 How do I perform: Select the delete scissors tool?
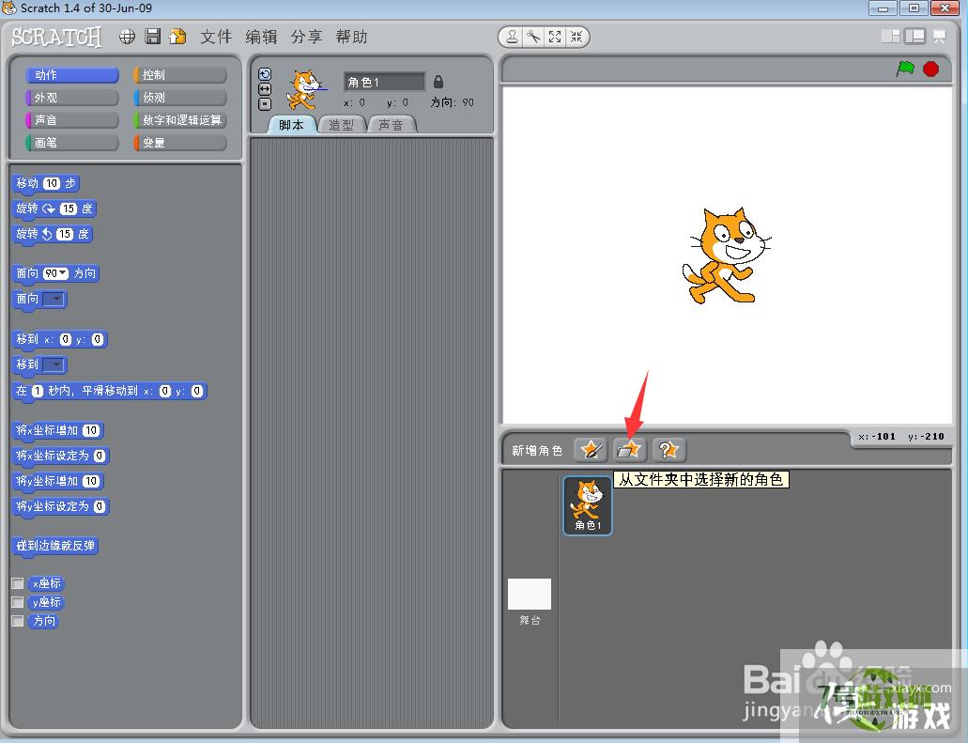coord(533,37)
